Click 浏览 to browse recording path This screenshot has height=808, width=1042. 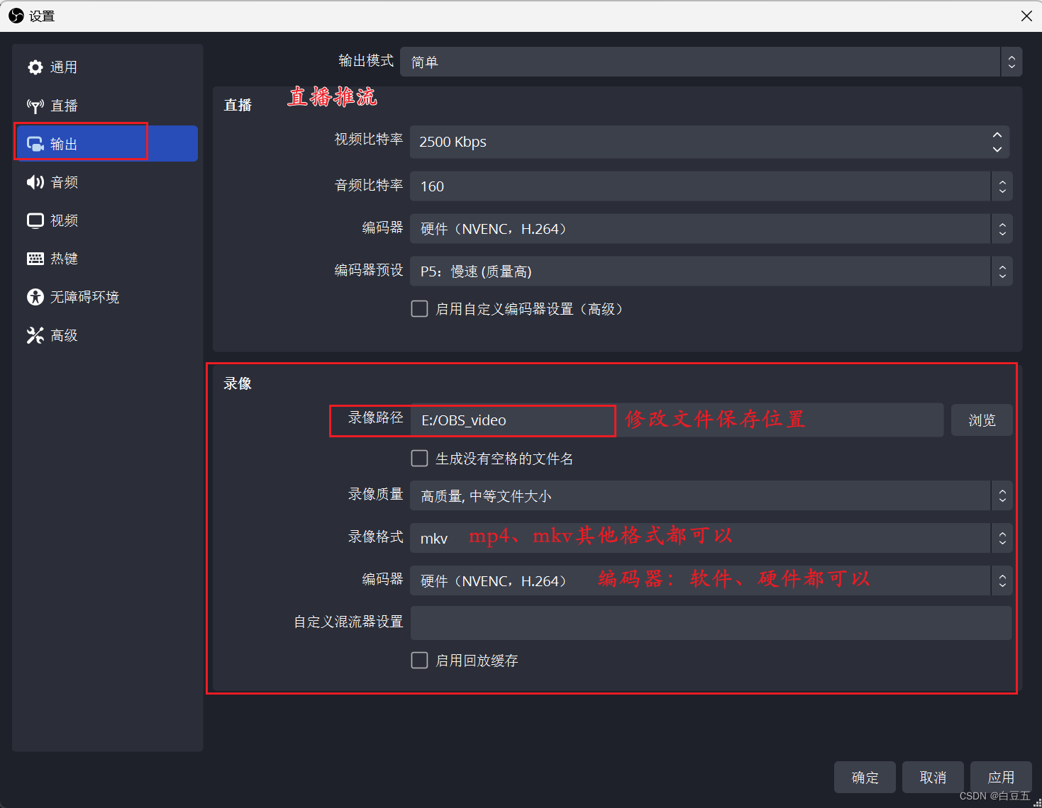pos(982,420)
